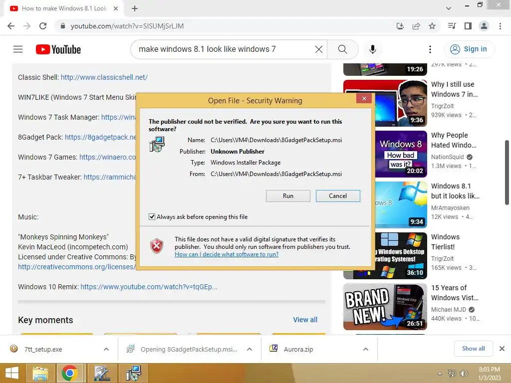This screenshot has height=383, width=511.
Task: Open the Windows Tierlist video title
Action: click(x=445, y=242)
